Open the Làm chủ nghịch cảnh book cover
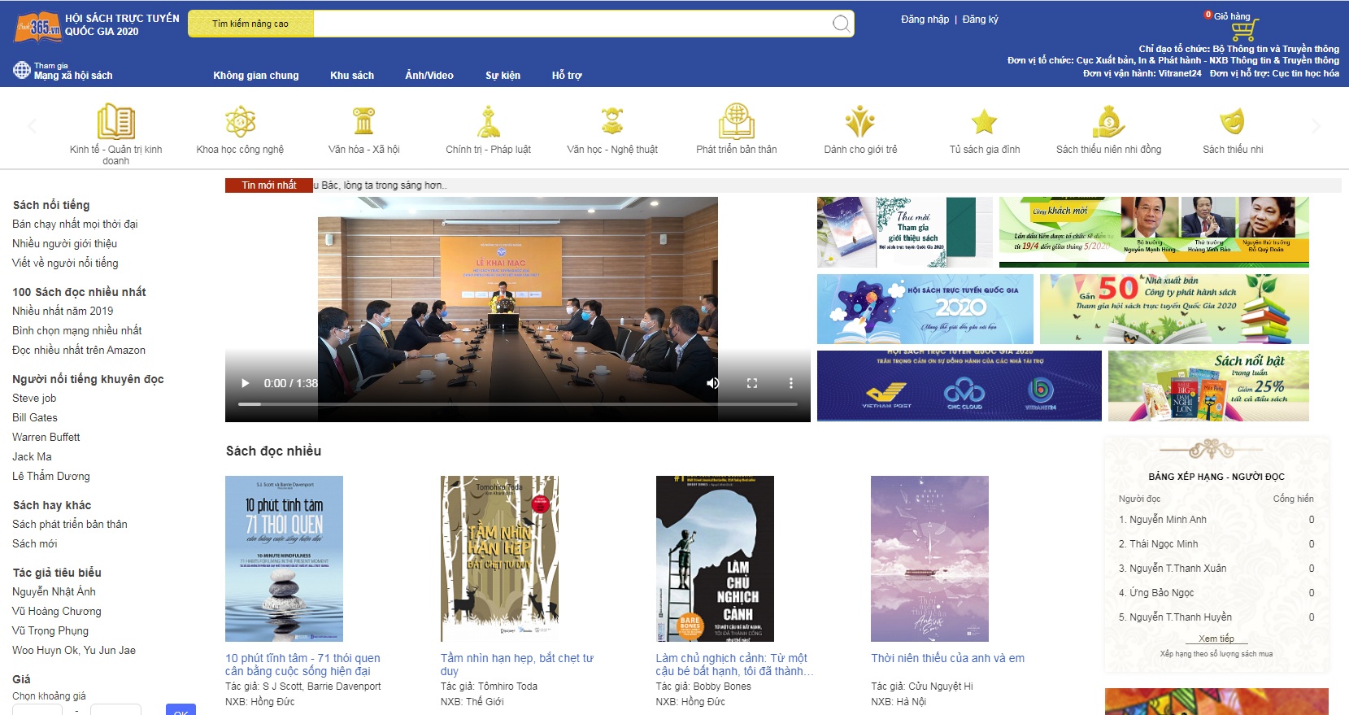This screenshot has width=1349, height=715. 715,559
